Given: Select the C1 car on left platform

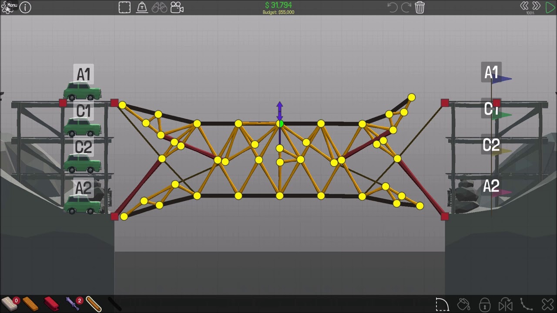Looking at the screenshot, I should [x=82, y=128].
